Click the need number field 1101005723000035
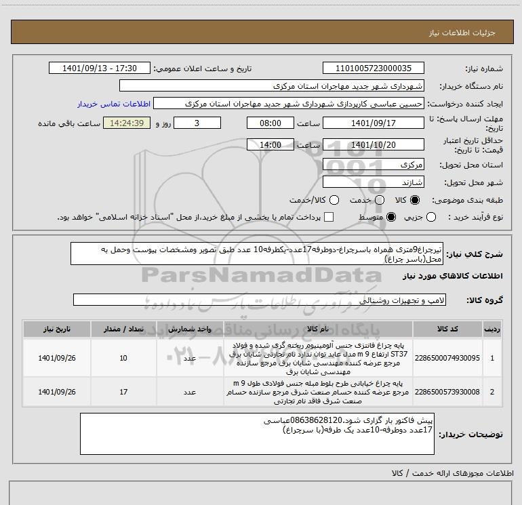 (373, 68)
